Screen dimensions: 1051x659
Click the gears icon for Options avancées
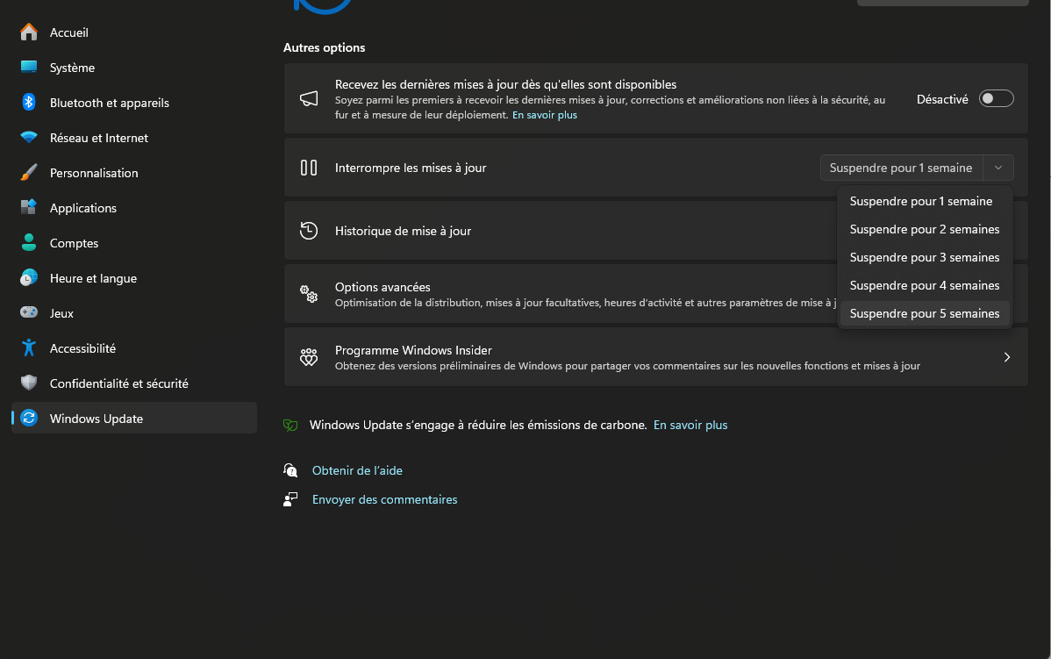(308, 294)
